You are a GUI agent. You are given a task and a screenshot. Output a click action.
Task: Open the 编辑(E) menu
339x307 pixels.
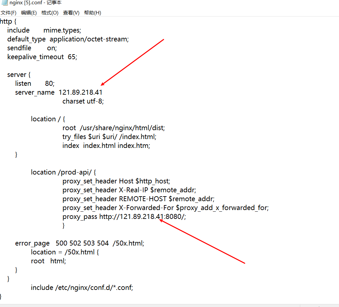pos(29,12)
